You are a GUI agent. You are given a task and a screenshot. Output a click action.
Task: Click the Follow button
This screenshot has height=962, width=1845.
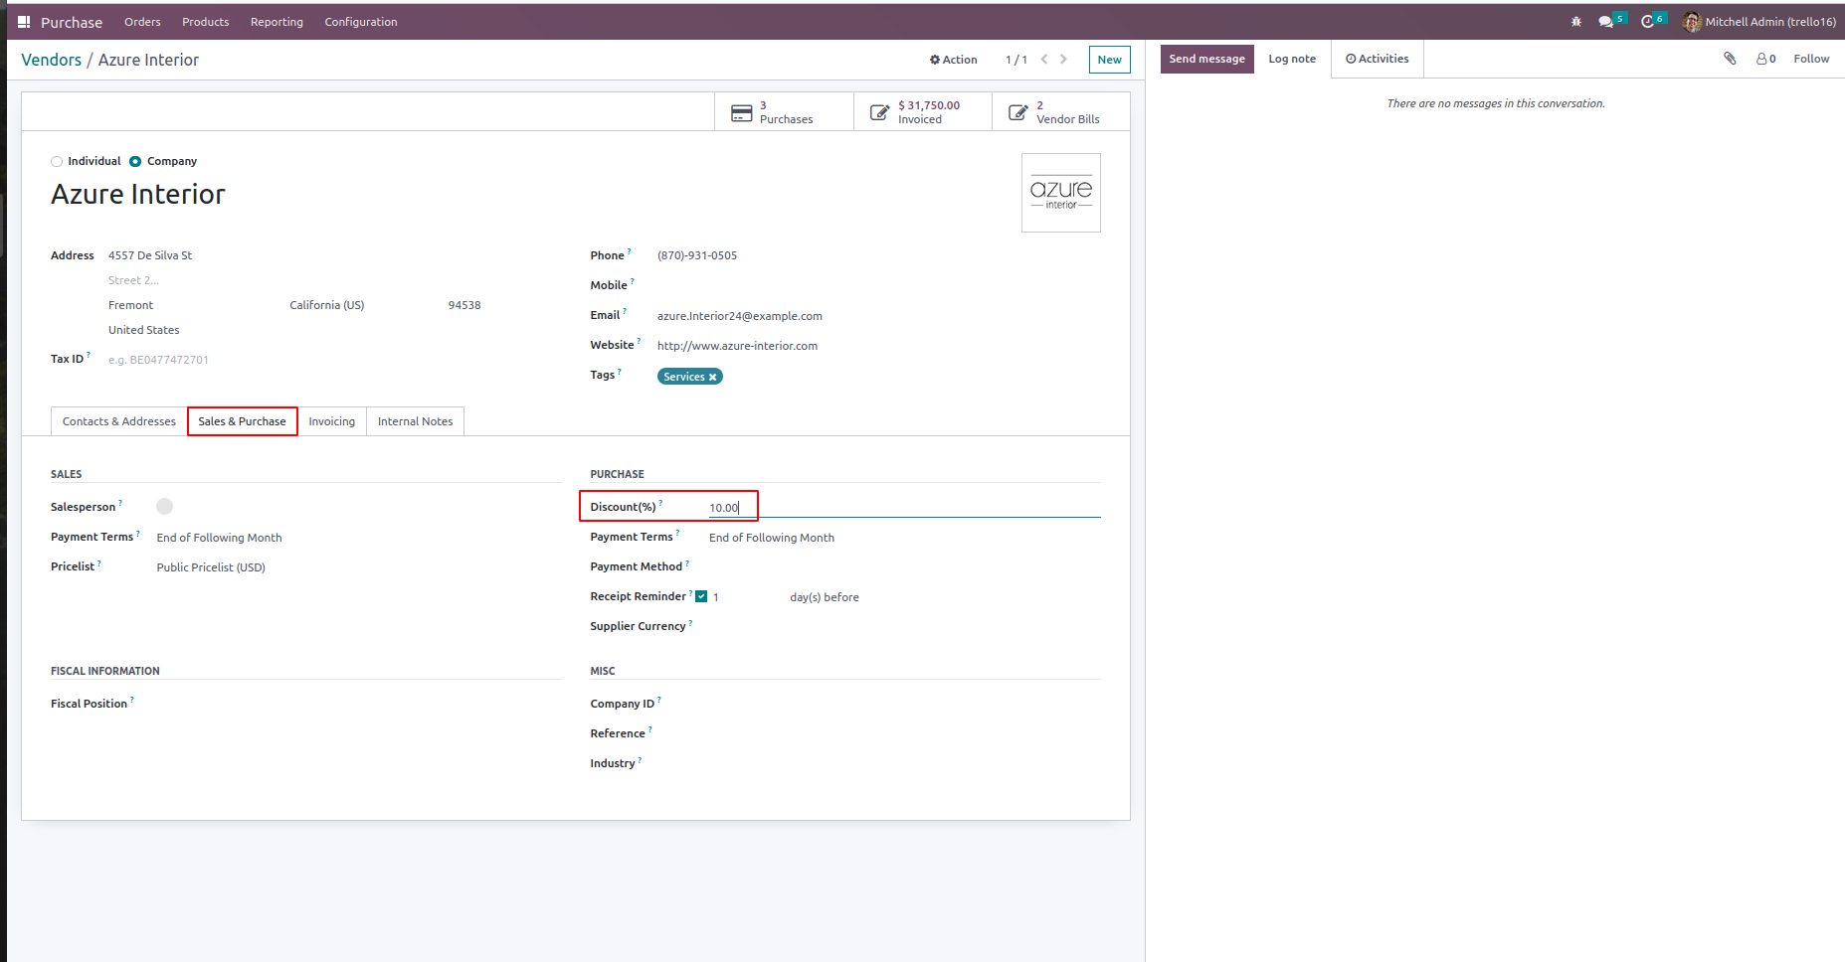(x=1811, y=59)
